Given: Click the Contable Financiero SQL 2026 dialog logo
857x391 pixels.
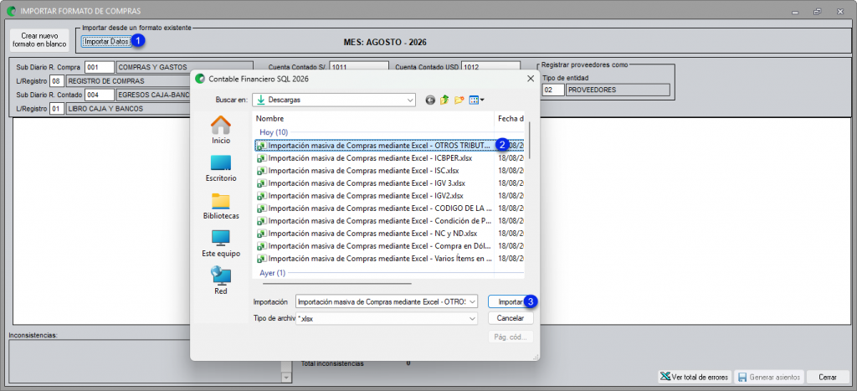Looking at the screenshot, I should coord(200,79).
